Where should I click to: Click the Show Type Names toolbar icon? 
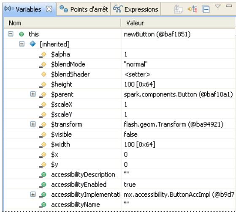point(178,9)
